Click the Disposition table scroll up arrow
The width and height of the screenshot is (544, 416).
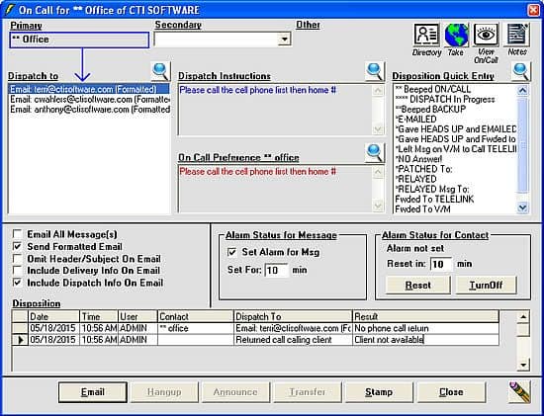(523, 317)
